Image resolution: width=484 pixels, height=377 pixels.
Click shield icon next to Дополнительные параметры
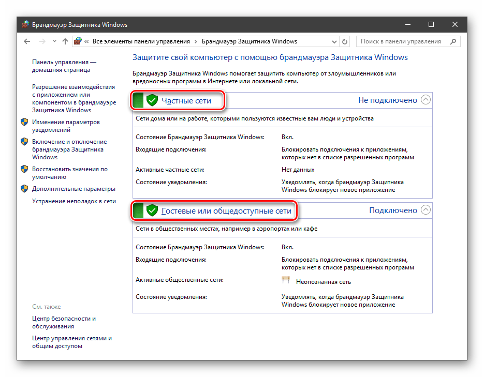pyautogui.click(x=24, y=189)
